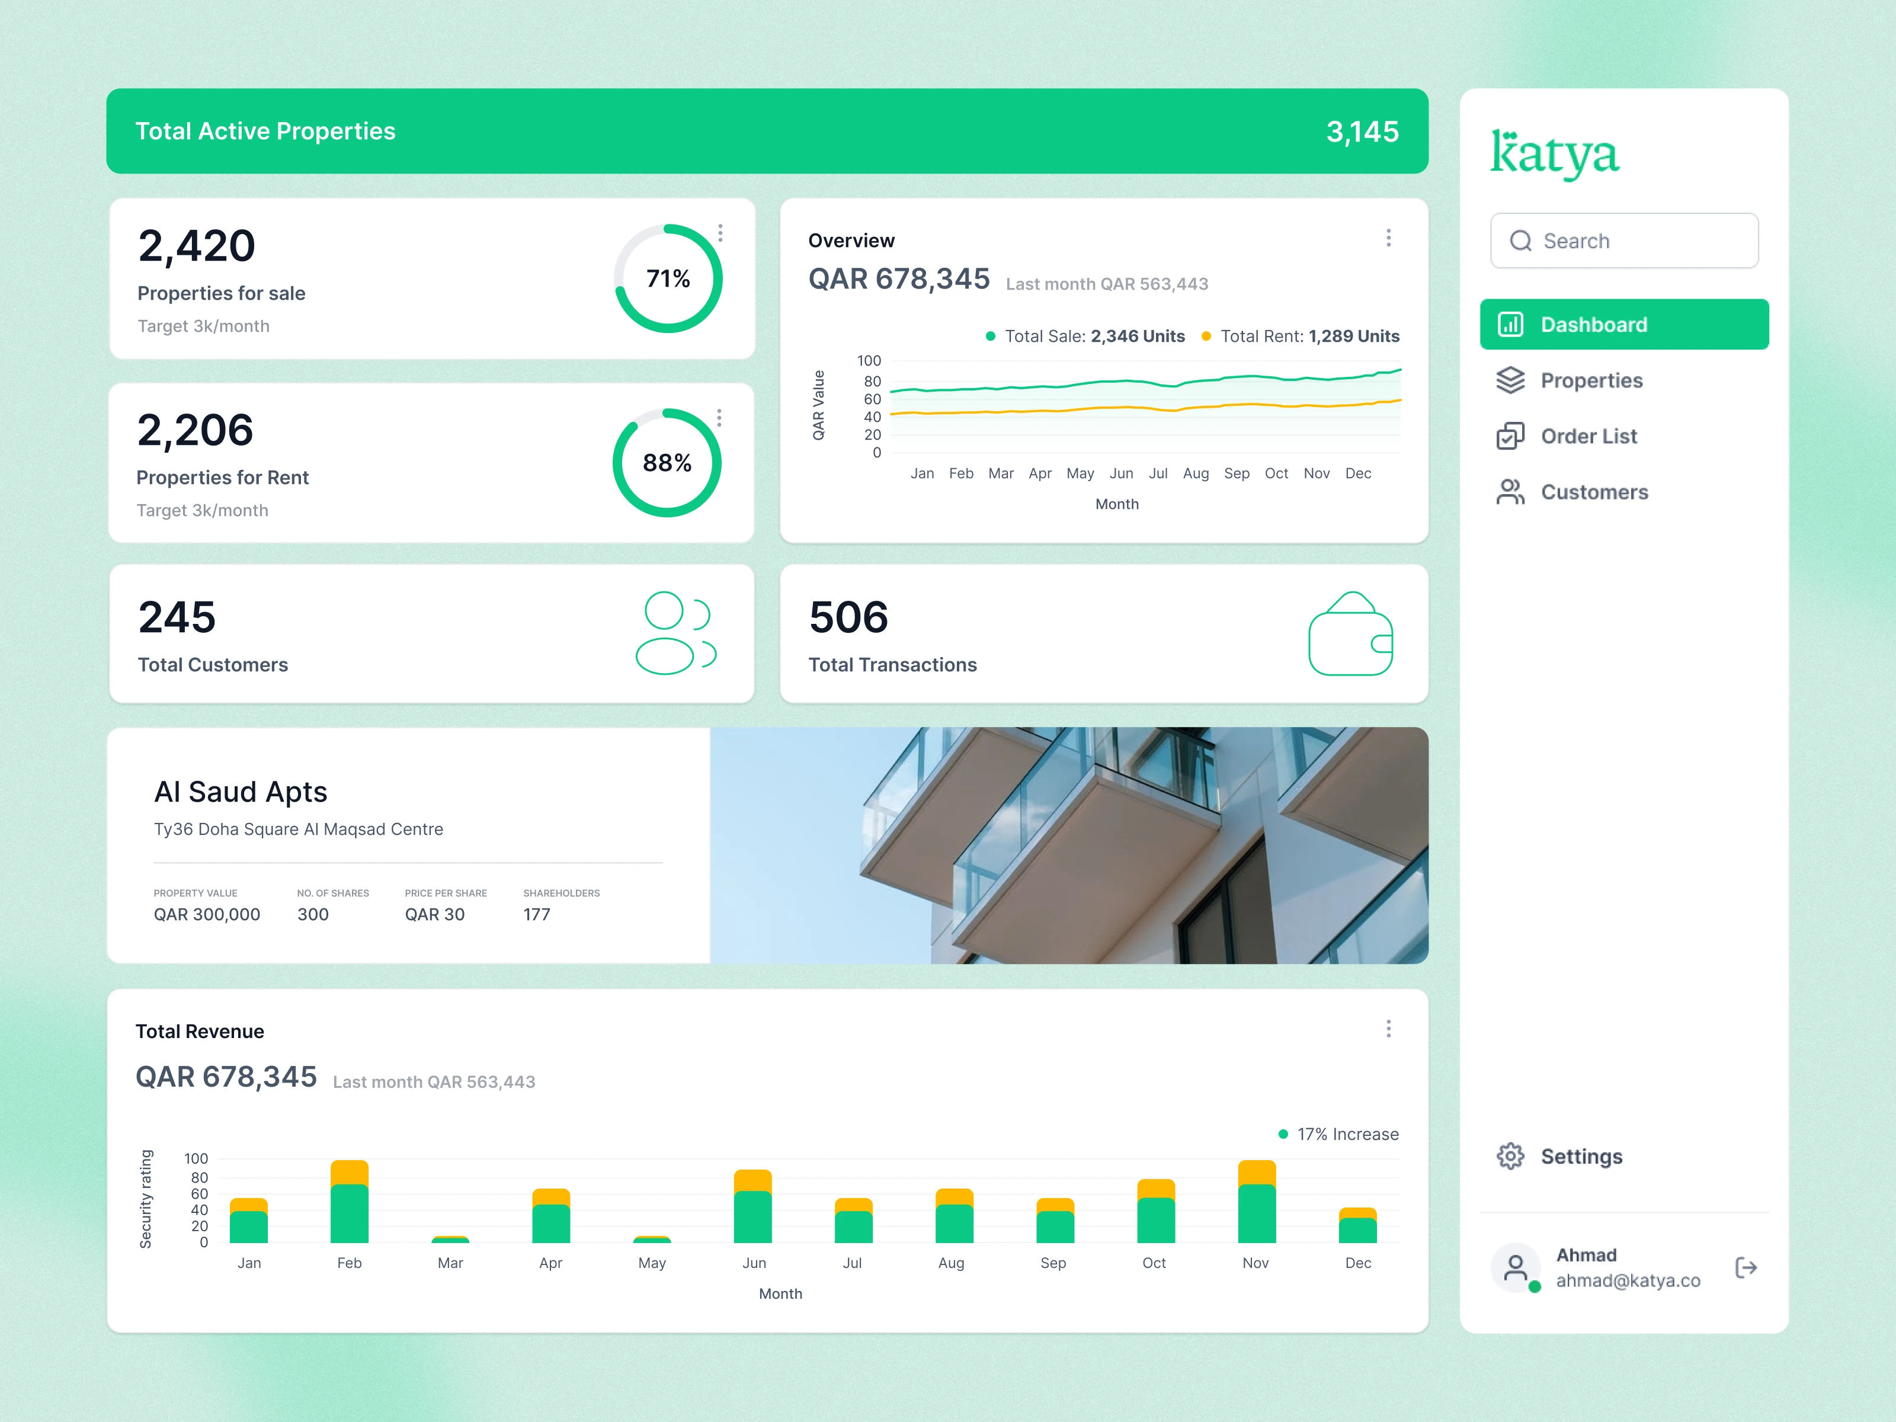Click the apartment building photo
Viewport: 1896px width, 1422px height.
(x=1069, y=845)
